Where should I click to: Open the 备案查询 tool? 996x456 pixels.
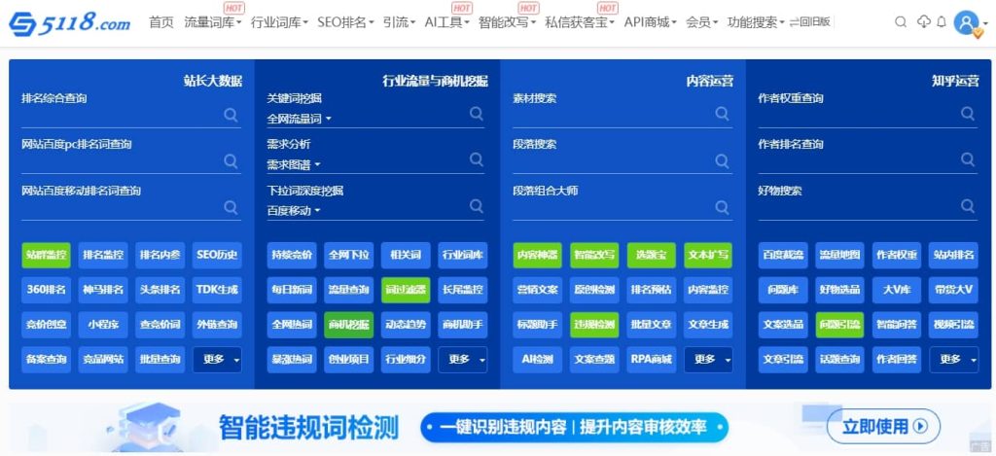(x=46, y=360)
